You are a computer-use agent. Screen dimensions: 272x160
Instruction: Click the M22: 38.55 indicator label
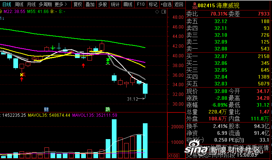(14, 12)
